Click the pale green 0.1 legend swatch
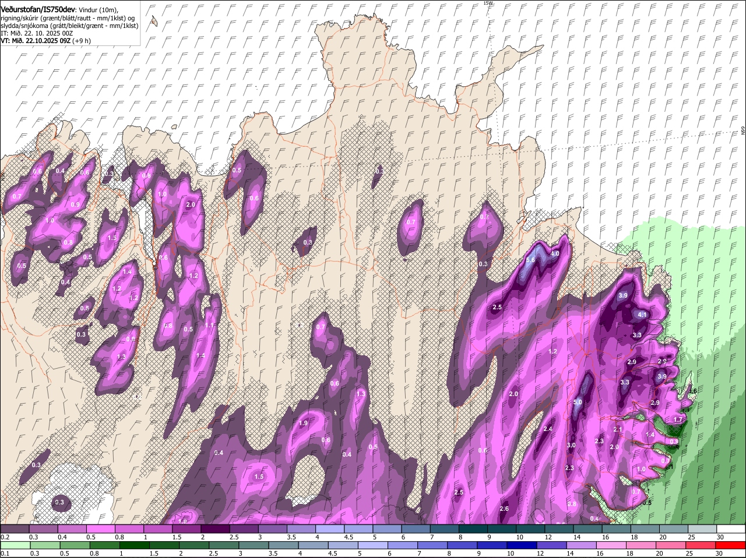 (15, 545)
